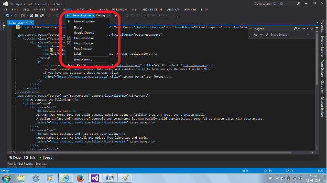Open the search options dropdown arrow
Image resolution: width=327 pixels, height=183 pixels.
tap(299, 29)
